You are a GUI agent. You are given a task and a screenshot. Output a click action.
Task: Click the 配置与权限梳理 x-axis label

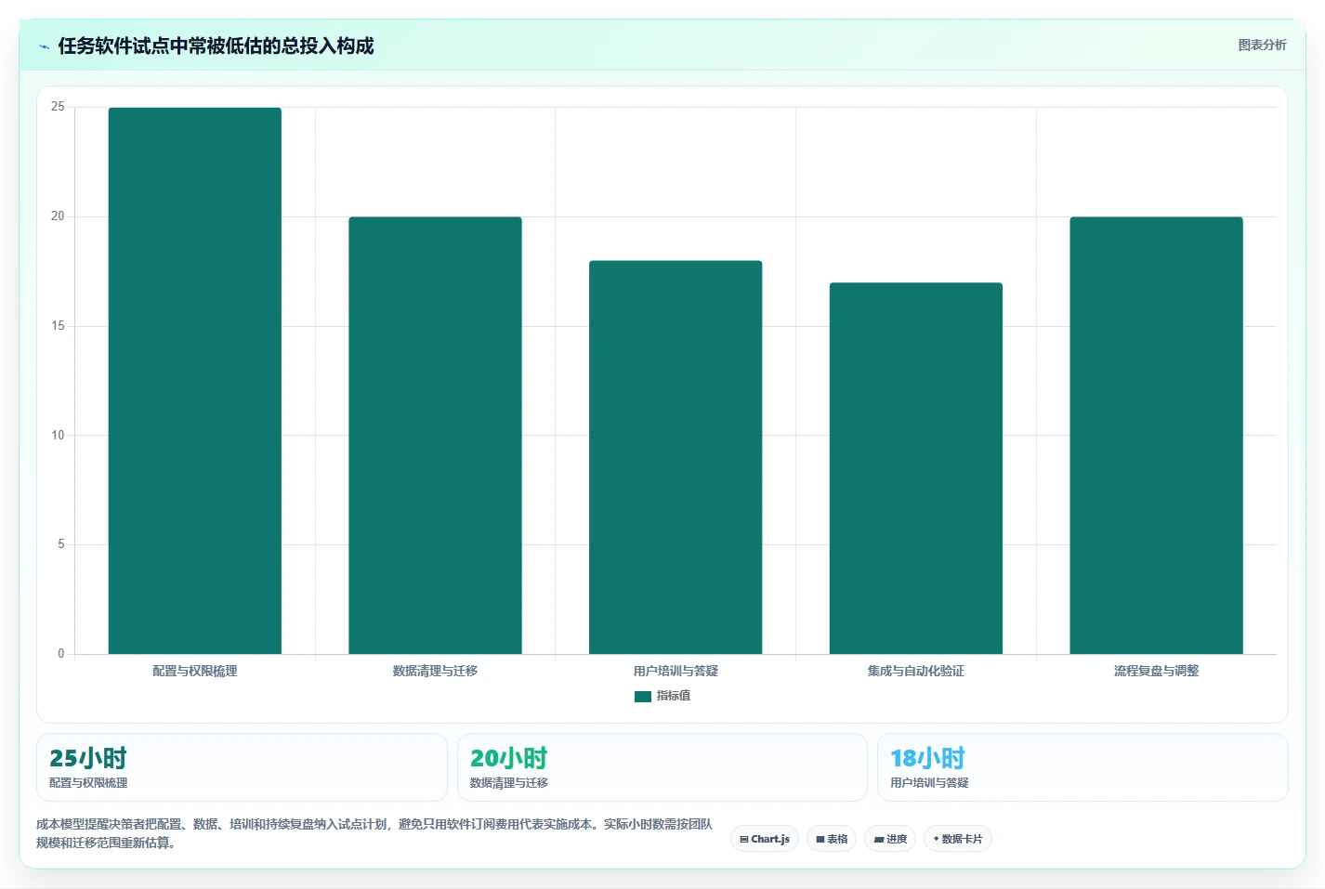195,671
